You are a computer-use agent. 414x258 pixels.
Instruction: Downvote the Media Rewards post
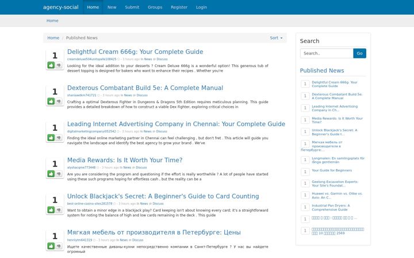pos(59,174)
